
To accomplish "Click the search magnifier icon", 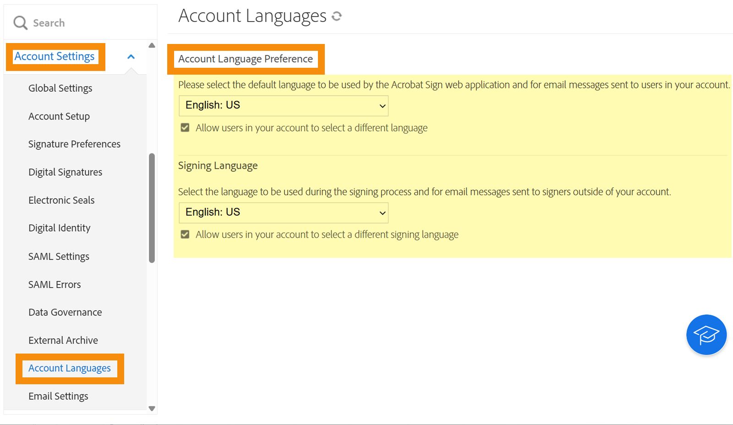I will click(x=20, y=23).
